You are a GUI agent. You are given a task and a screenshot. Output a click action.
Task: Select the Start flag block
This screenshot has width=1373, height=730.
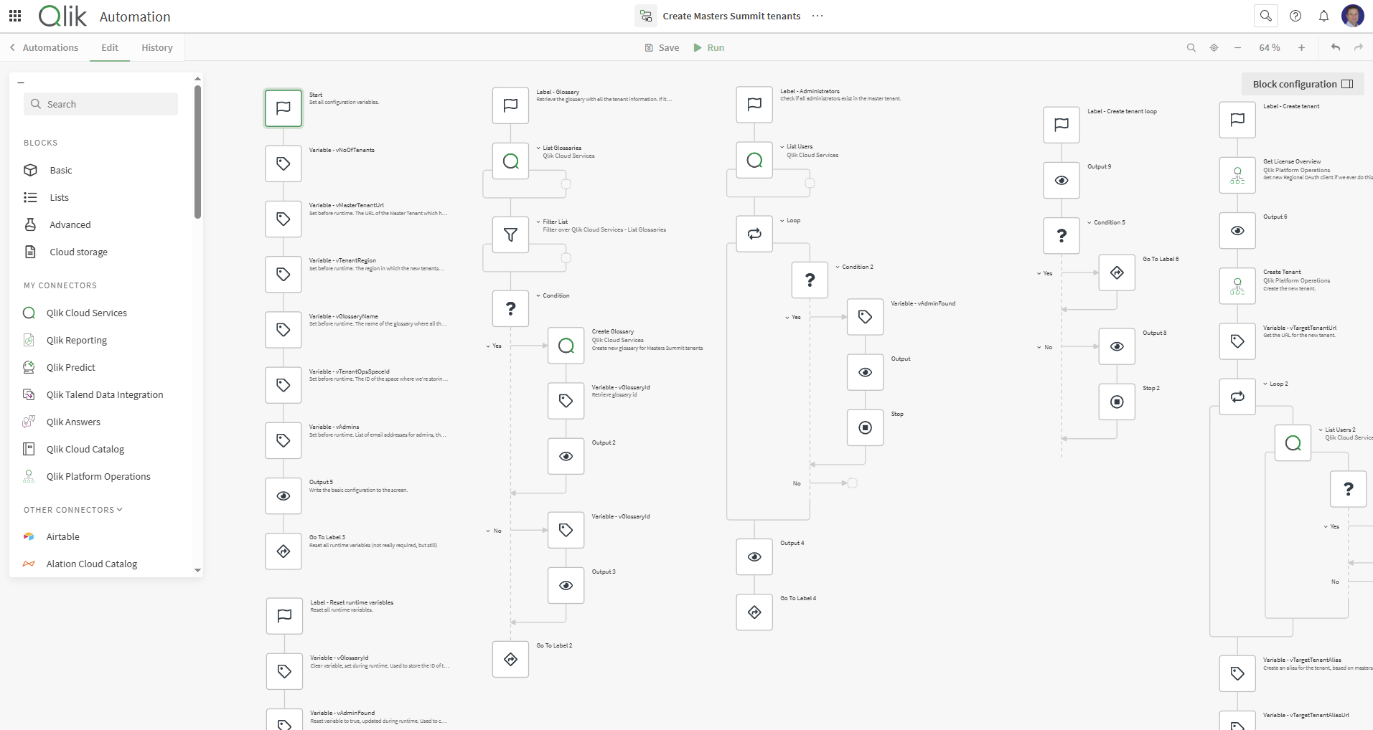tap(283, 108)
